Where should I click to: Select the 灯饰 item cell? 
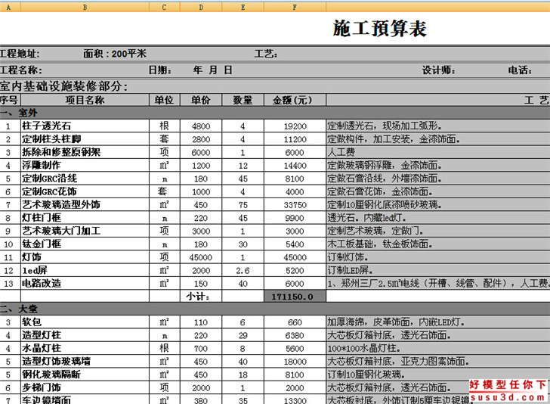[85, 257]
